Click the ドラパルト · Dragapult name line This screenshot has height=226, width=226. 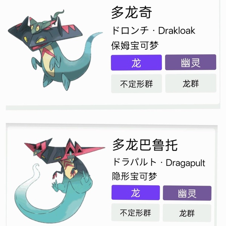click(159, 163)
